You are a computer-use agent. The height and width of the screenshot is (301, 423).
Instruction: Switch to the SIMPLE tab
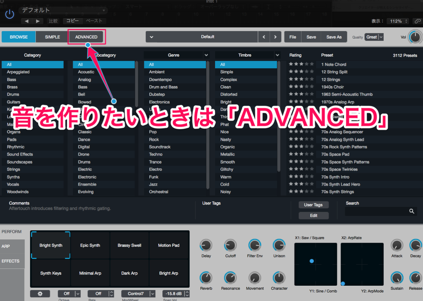tap(52, 37)
